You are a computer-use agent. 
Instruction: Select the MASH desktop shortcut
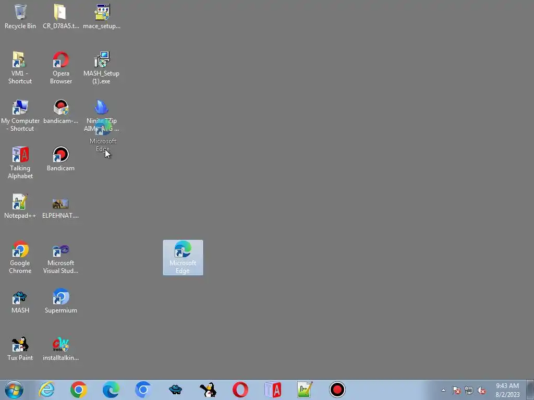pyautogui.click(x=20, y=302)
